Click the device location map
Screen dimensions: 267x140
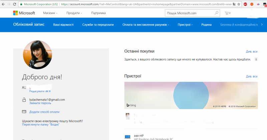pyautogui.click(x=191, y=95)
